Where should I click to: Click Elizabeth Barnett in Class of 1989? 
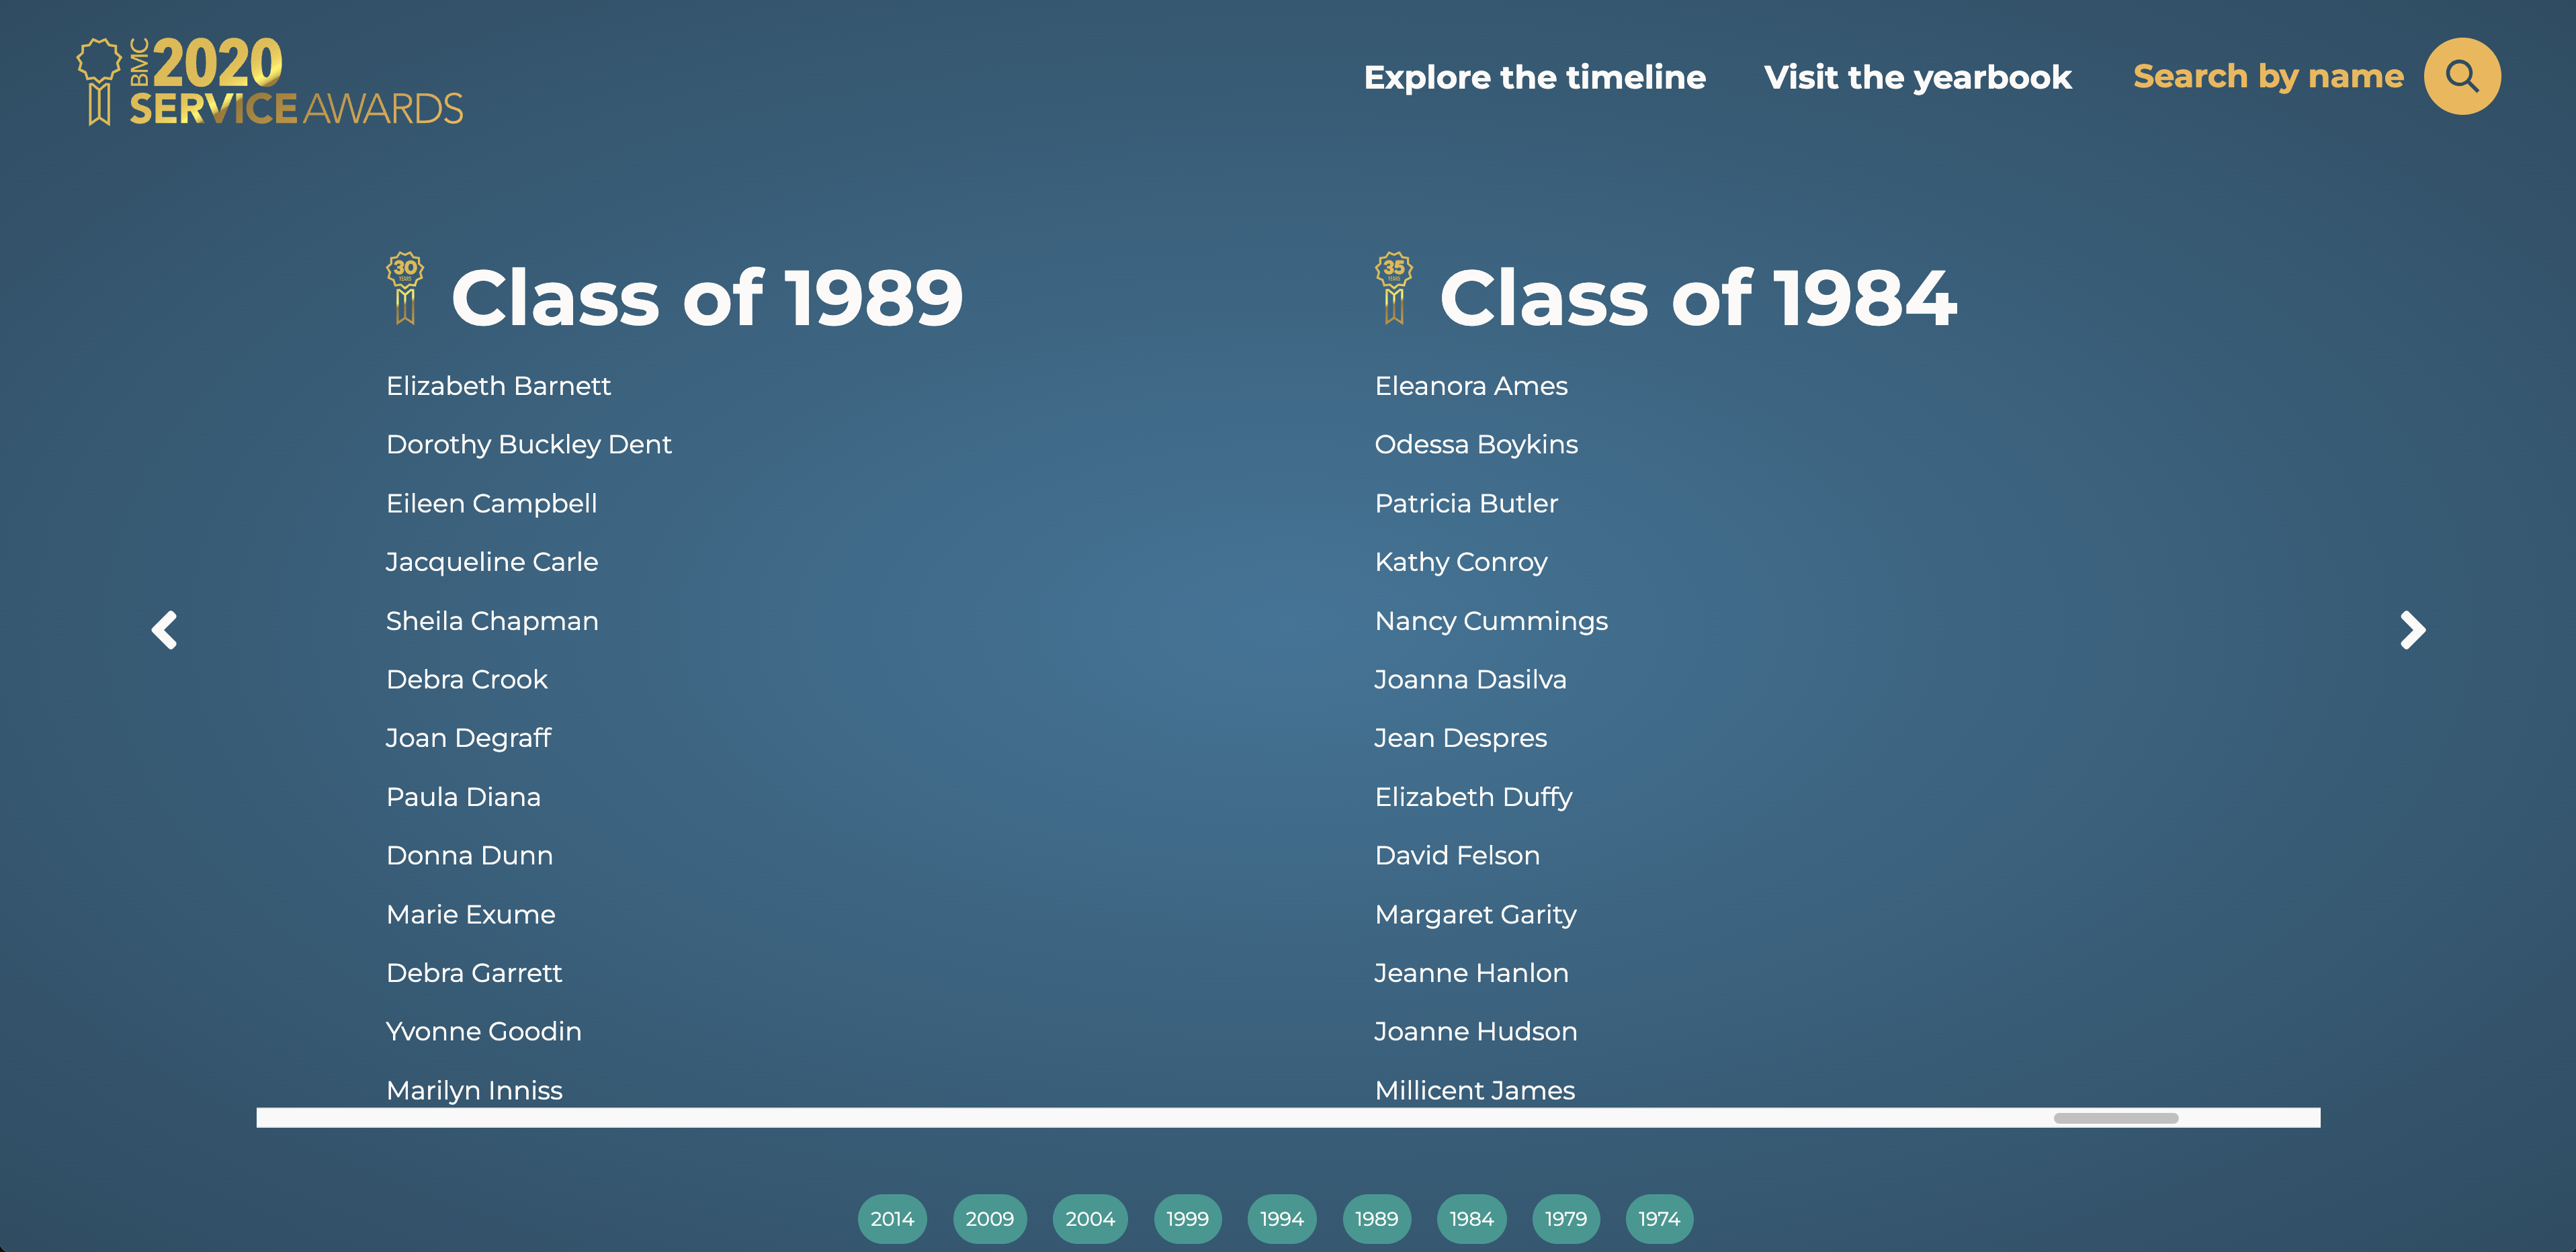(x=498, y=384)
